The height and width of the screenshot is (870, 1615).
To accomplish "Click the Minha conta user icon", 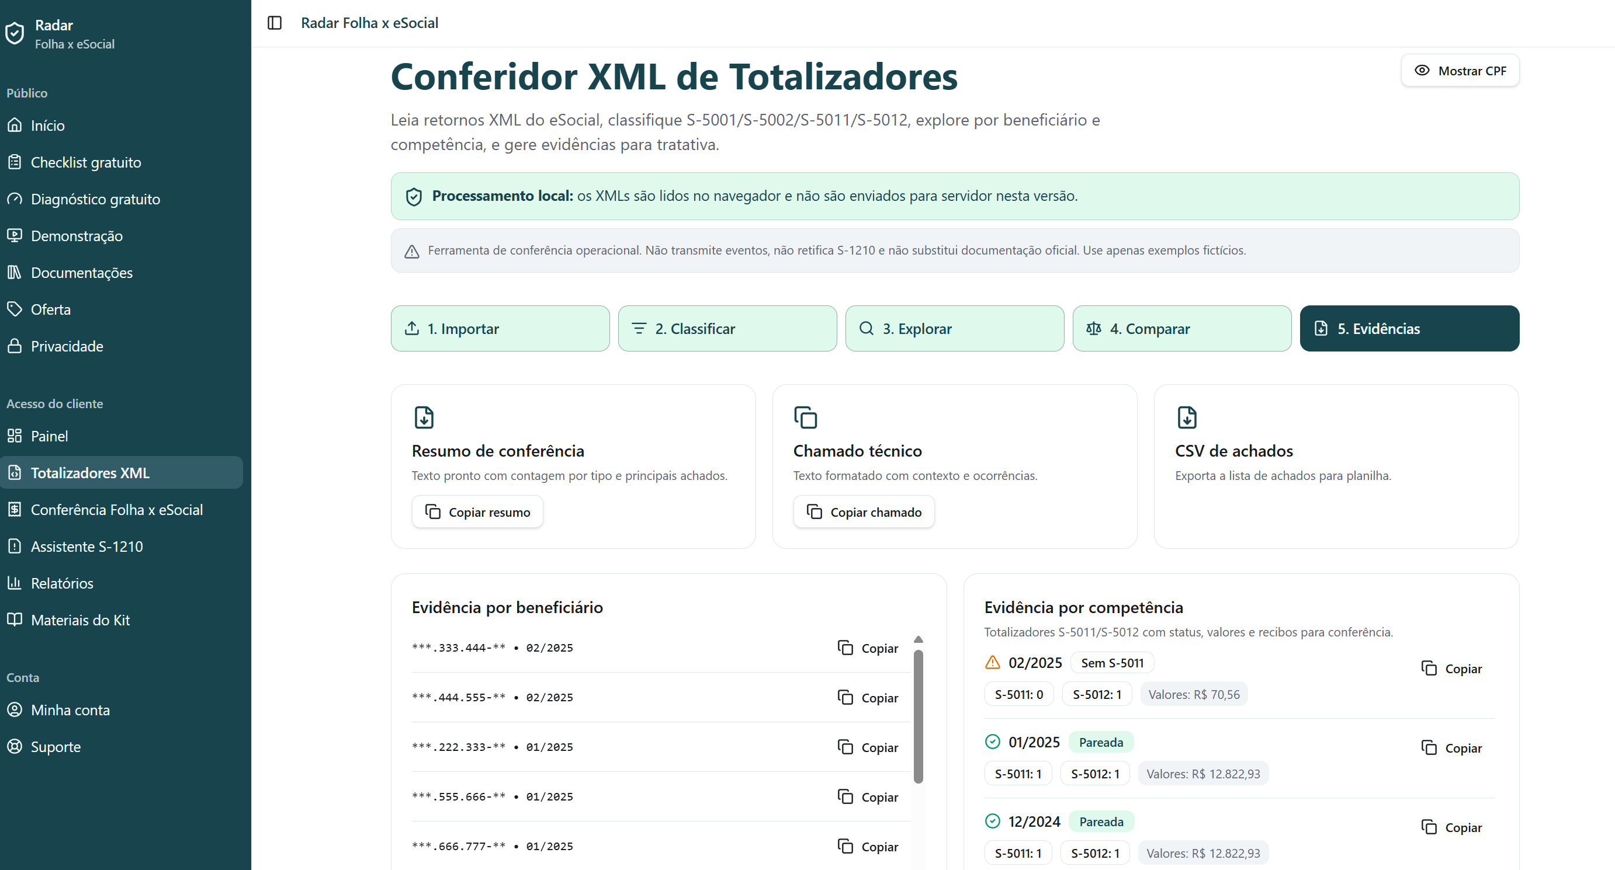I will (15, 709).
